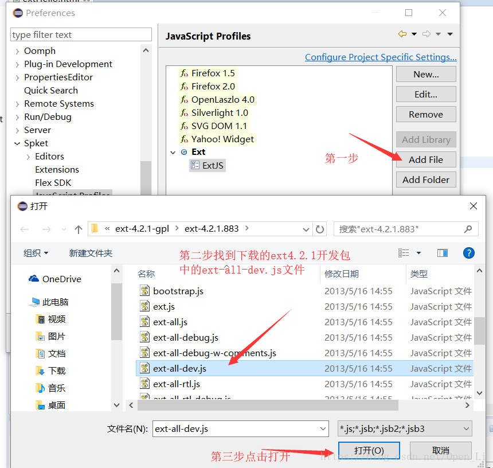Open the 组织 organize menu
493x468 pixels.
point(36,253)
